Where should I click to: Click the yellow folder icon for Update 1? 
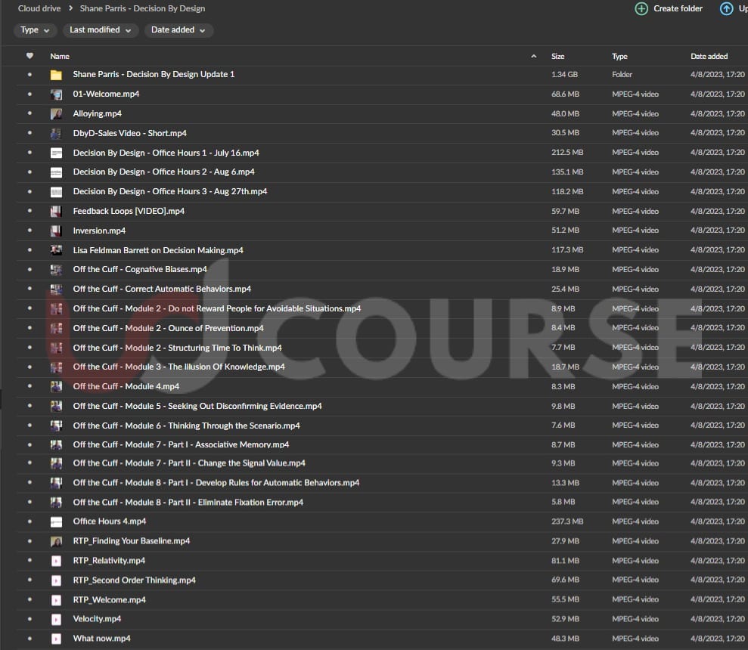tap(56, 75)
